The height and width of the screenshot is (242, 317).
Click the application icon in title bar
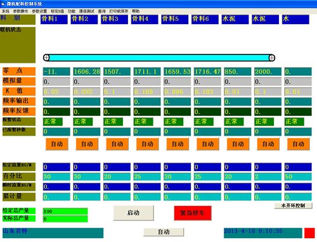coord(3,4)
